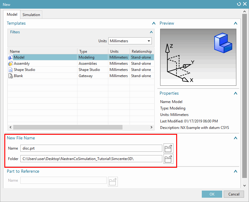Collapse the Properties section

[x=235, y=93]
